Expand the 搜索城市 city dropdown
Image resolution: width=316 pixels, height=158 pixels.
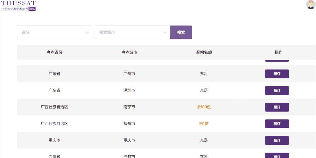point(132,32)
